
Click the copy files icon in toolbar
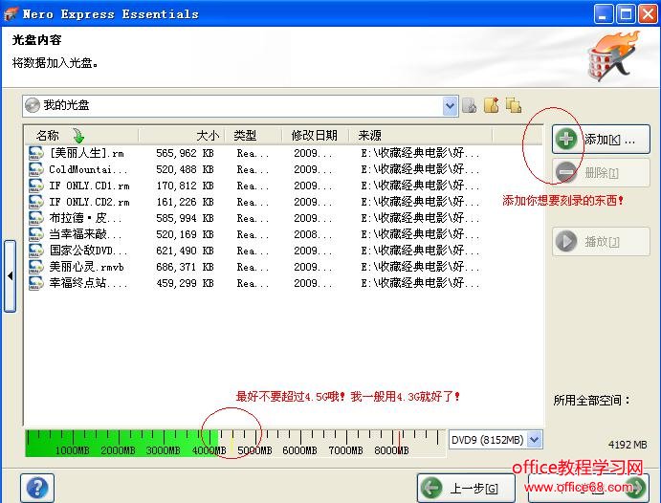(514, 105)
